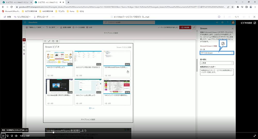258x139 pixels.
Task: Reload the browser page
Action: 12,7
